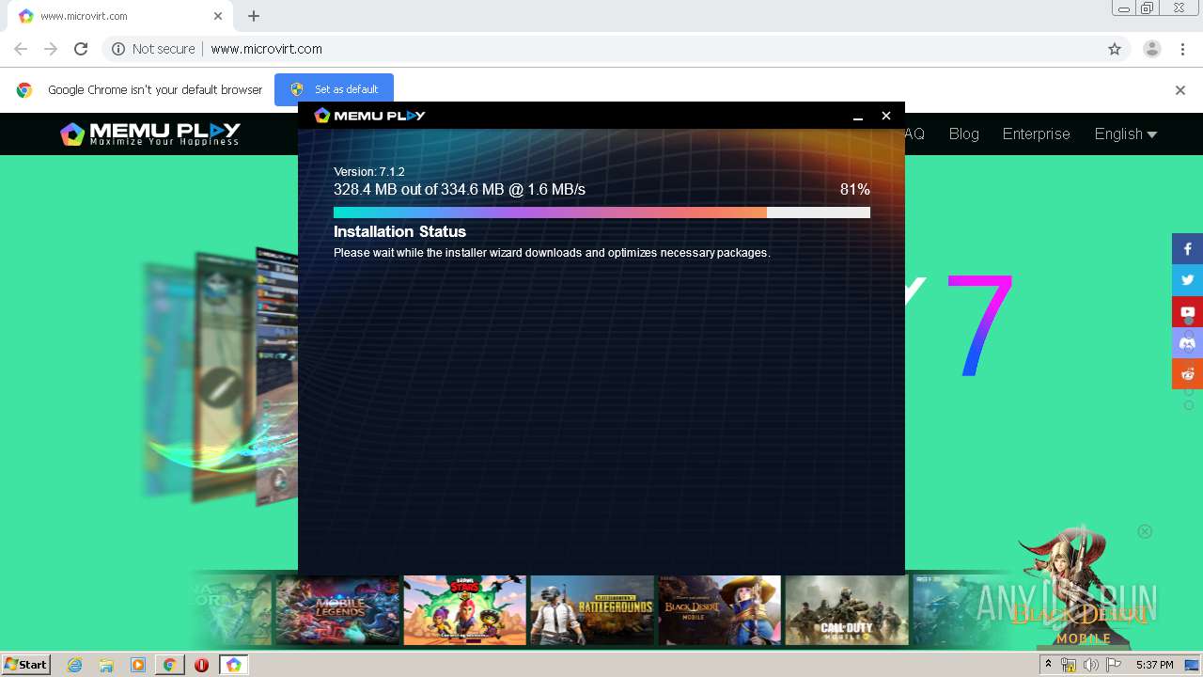Minimize the MEmu Play installer window

coord(858,116)
